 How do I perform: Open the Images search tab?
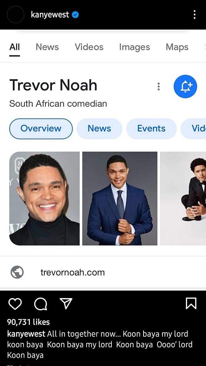pos(135,47)
